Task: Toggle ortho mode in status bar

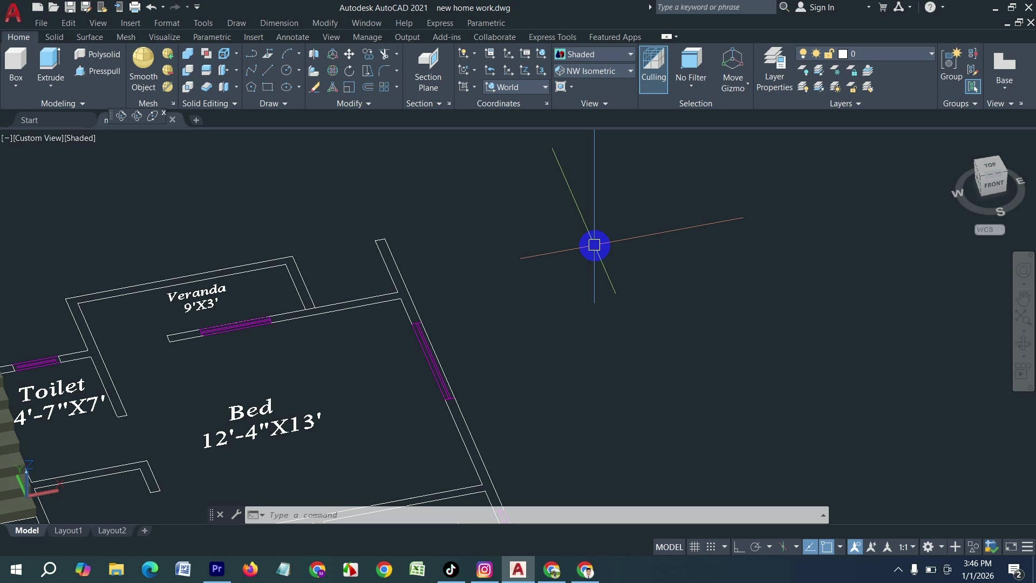Action: [739, 547]
